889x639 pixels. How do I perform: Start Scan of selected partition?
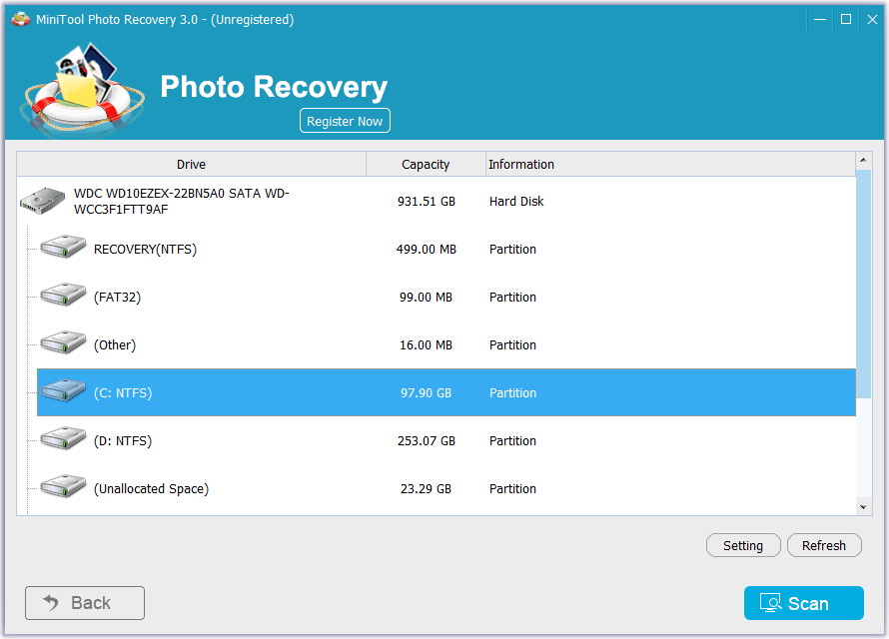(x=803, y=603)
